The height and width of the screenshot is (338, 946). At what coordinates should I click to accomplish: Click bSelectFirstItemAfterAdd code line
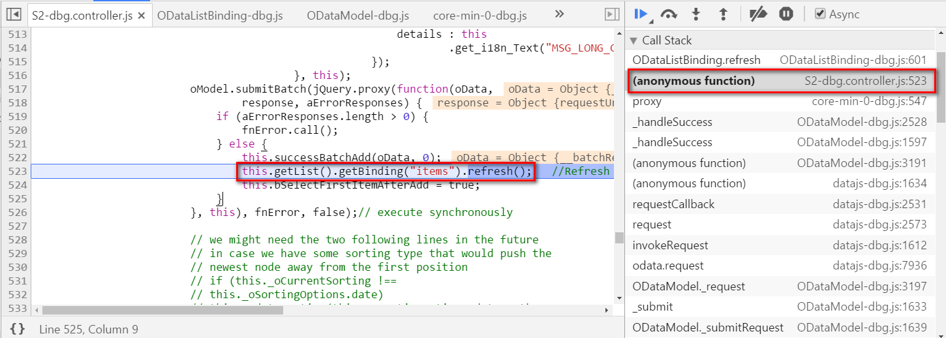click(360, 185)
